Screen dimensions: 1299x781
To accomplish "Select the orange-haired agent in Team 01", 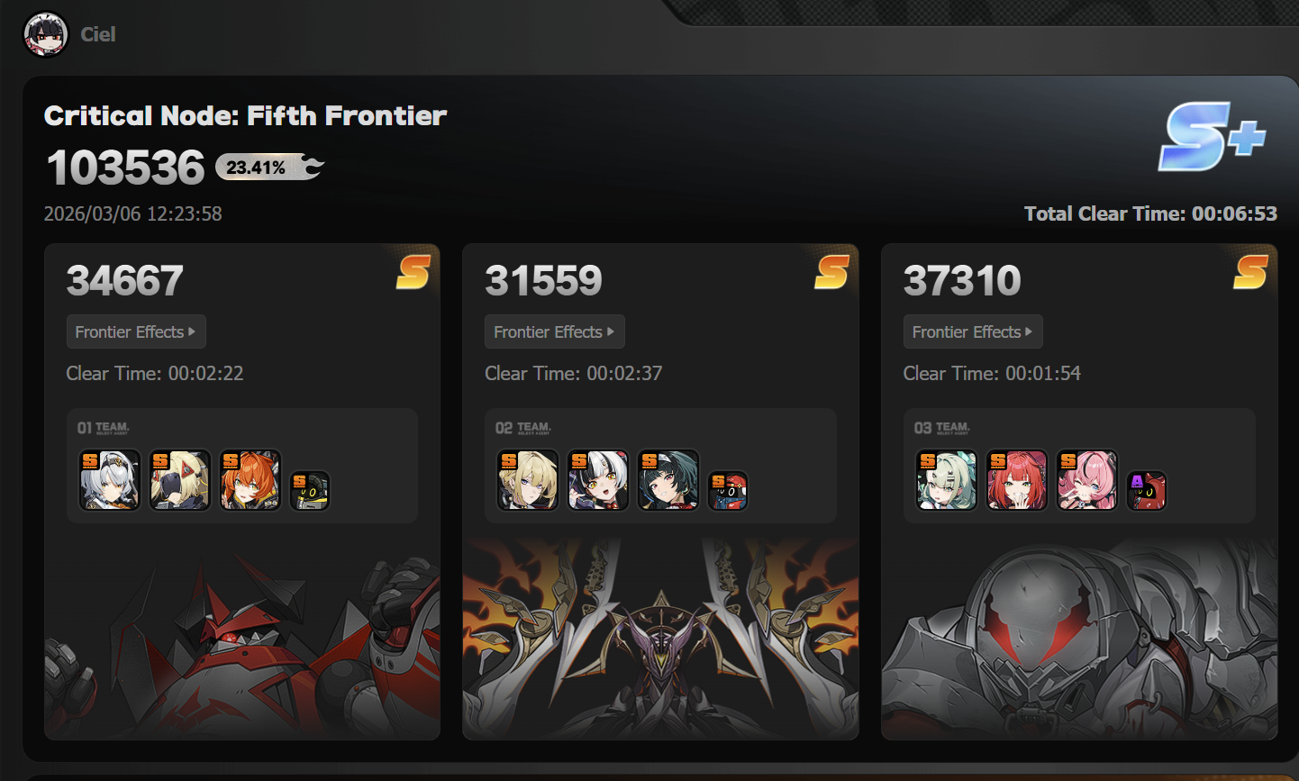I will point(250,480).
